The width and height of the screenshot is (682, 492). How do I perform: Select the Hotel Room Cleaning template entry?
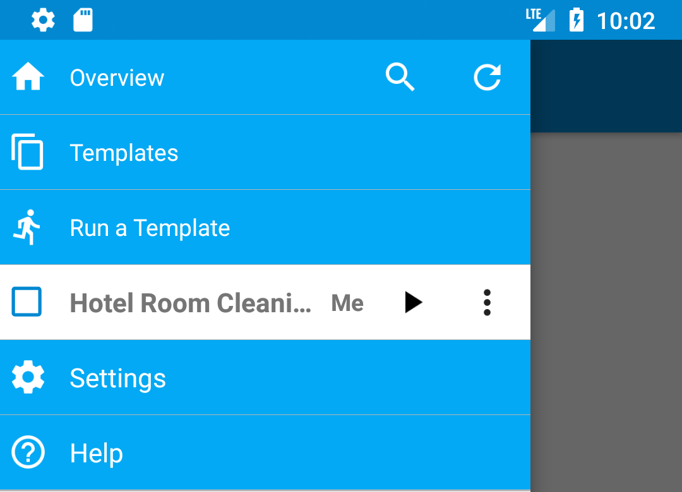pos(189,302)
